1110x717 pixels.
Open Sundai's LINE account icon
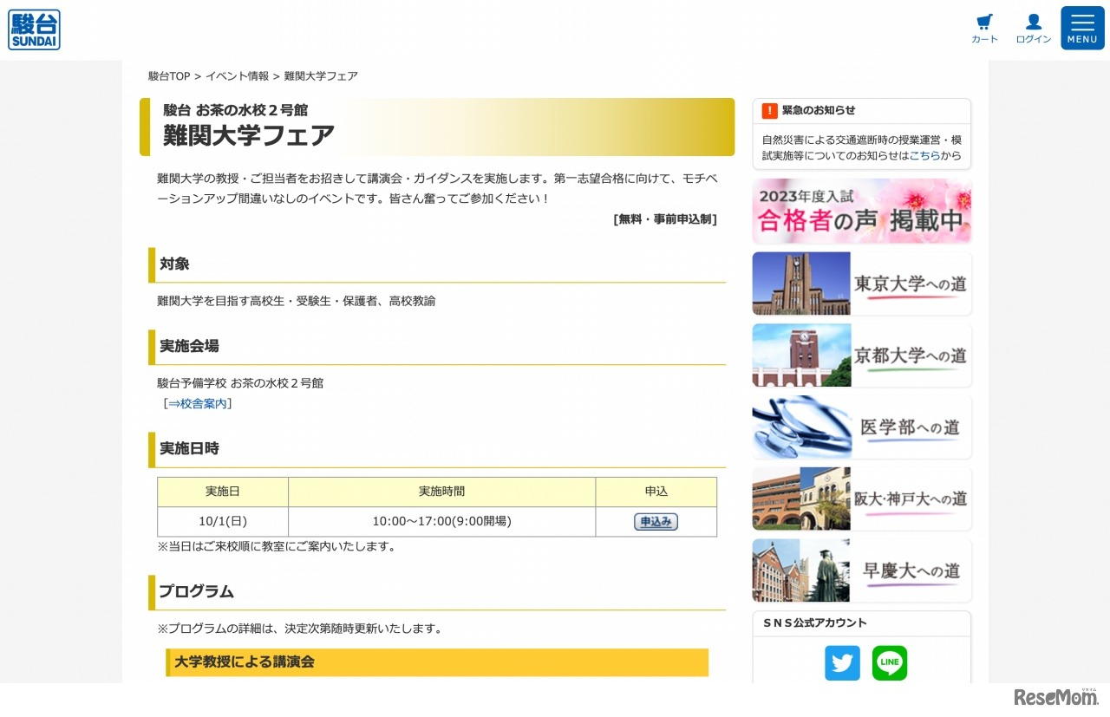(x=889, y=662)
